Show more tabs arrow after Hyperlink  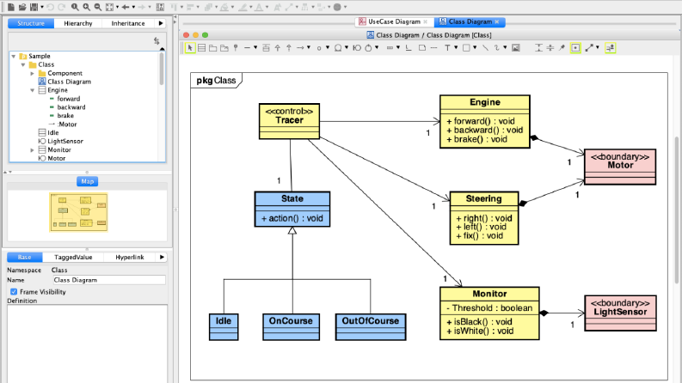click(x=162, y=257)
